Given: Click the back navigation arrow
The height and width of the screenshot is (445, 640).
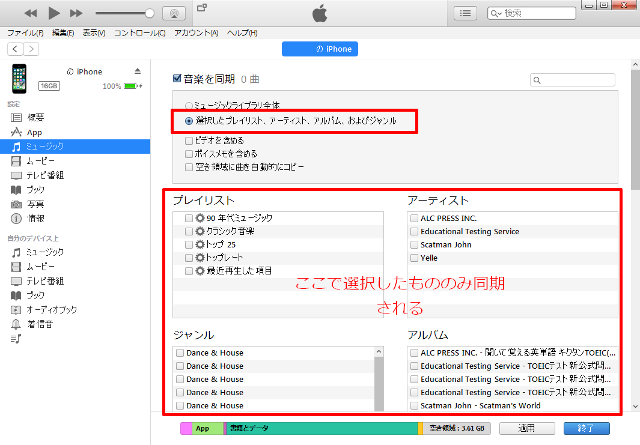Looking at the screenshot, I should point(15,49).
